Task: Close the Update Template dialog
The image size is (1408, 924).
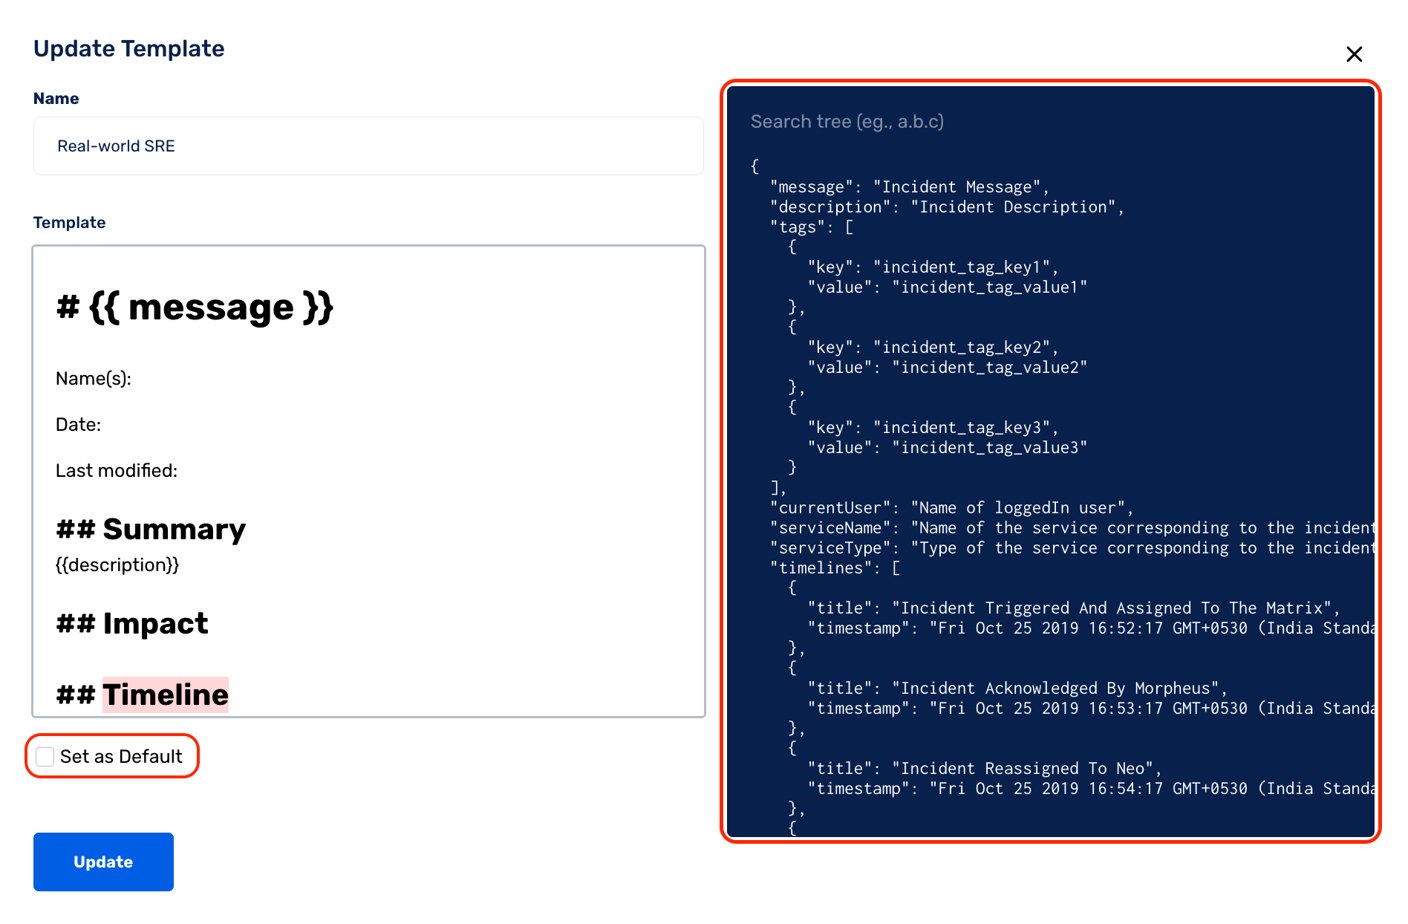Action: coord(1354,54)
